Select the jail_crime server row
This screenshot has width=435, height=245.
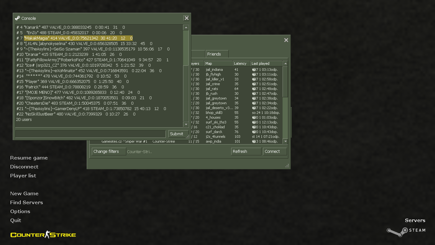click(x=236, y=84)
